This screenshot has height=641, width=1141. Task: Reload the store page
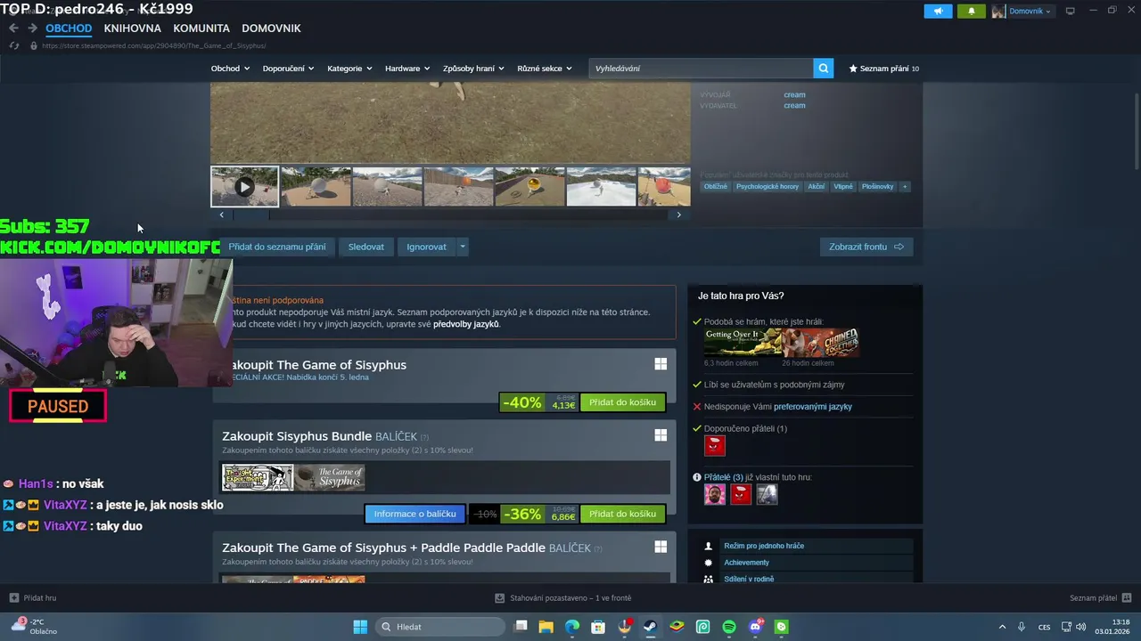tap(13, 45)
